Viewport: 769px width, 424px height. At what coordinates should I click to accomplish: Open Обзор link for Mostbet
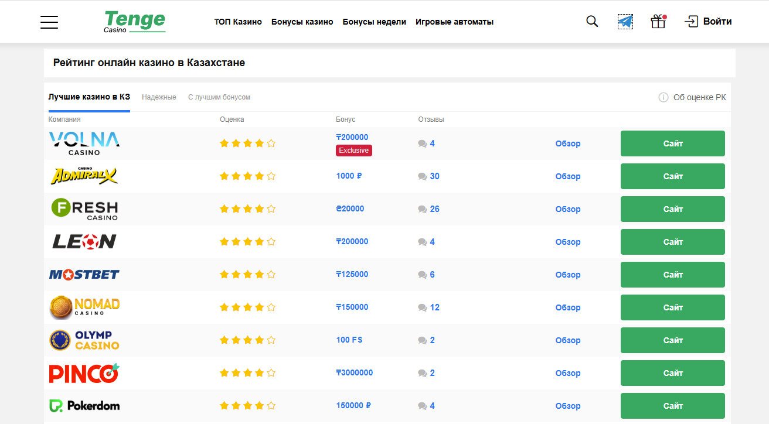[568, 275]
